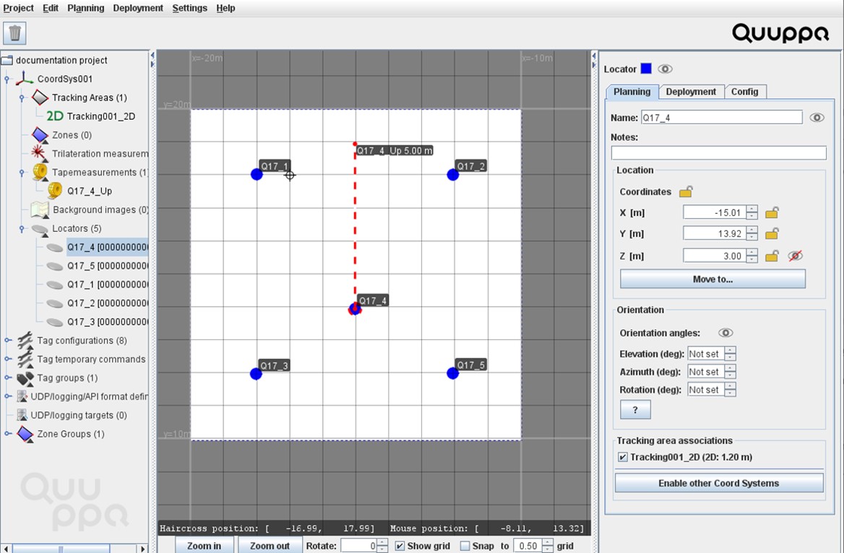Click the blue Locator color swatch
Viewport: 844px width, 553px height.
pos(646,69)
